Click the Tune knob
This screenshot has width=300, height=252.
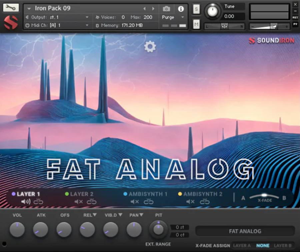tap(213, 11)
